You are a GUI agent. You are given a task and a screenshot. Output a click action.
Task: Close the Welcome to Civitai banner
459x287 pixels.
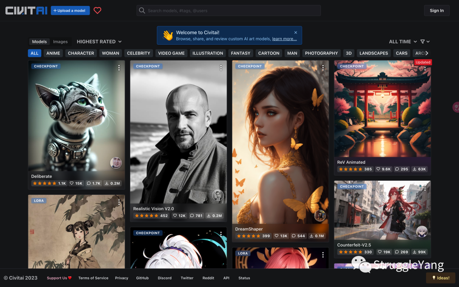296,32
